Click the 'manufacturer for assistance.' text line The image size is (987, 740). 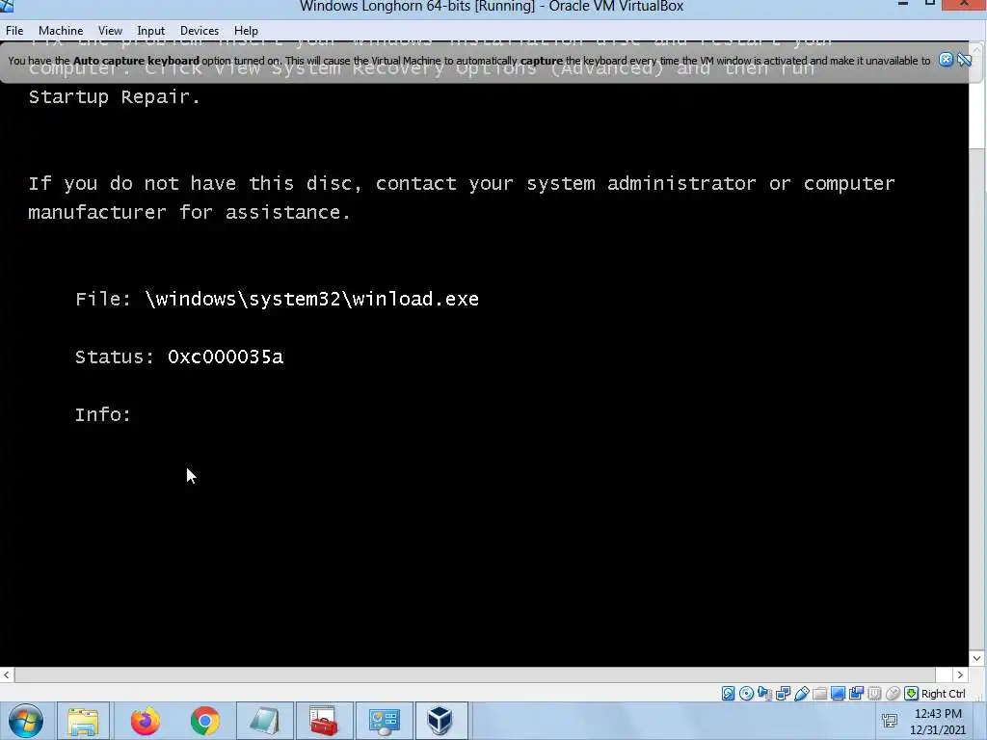[190, 212]
